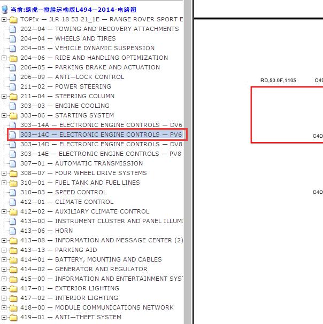Open 206-05 Parking Brake and Actuation
Screen dimensions: 323x324
coord(90,67)
